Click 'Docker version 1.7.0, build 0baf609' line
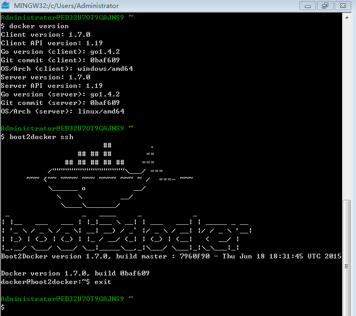 pyautogui.click(x=75, y=273)
